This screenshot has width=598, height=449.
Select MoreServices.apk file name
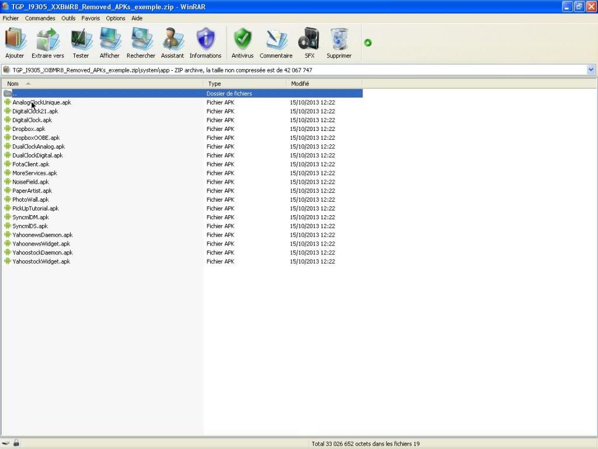(34, 173)
